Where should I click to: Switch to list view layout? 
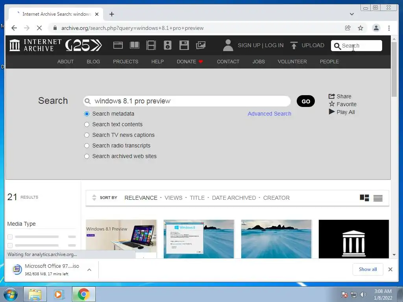tap(378, 198)
